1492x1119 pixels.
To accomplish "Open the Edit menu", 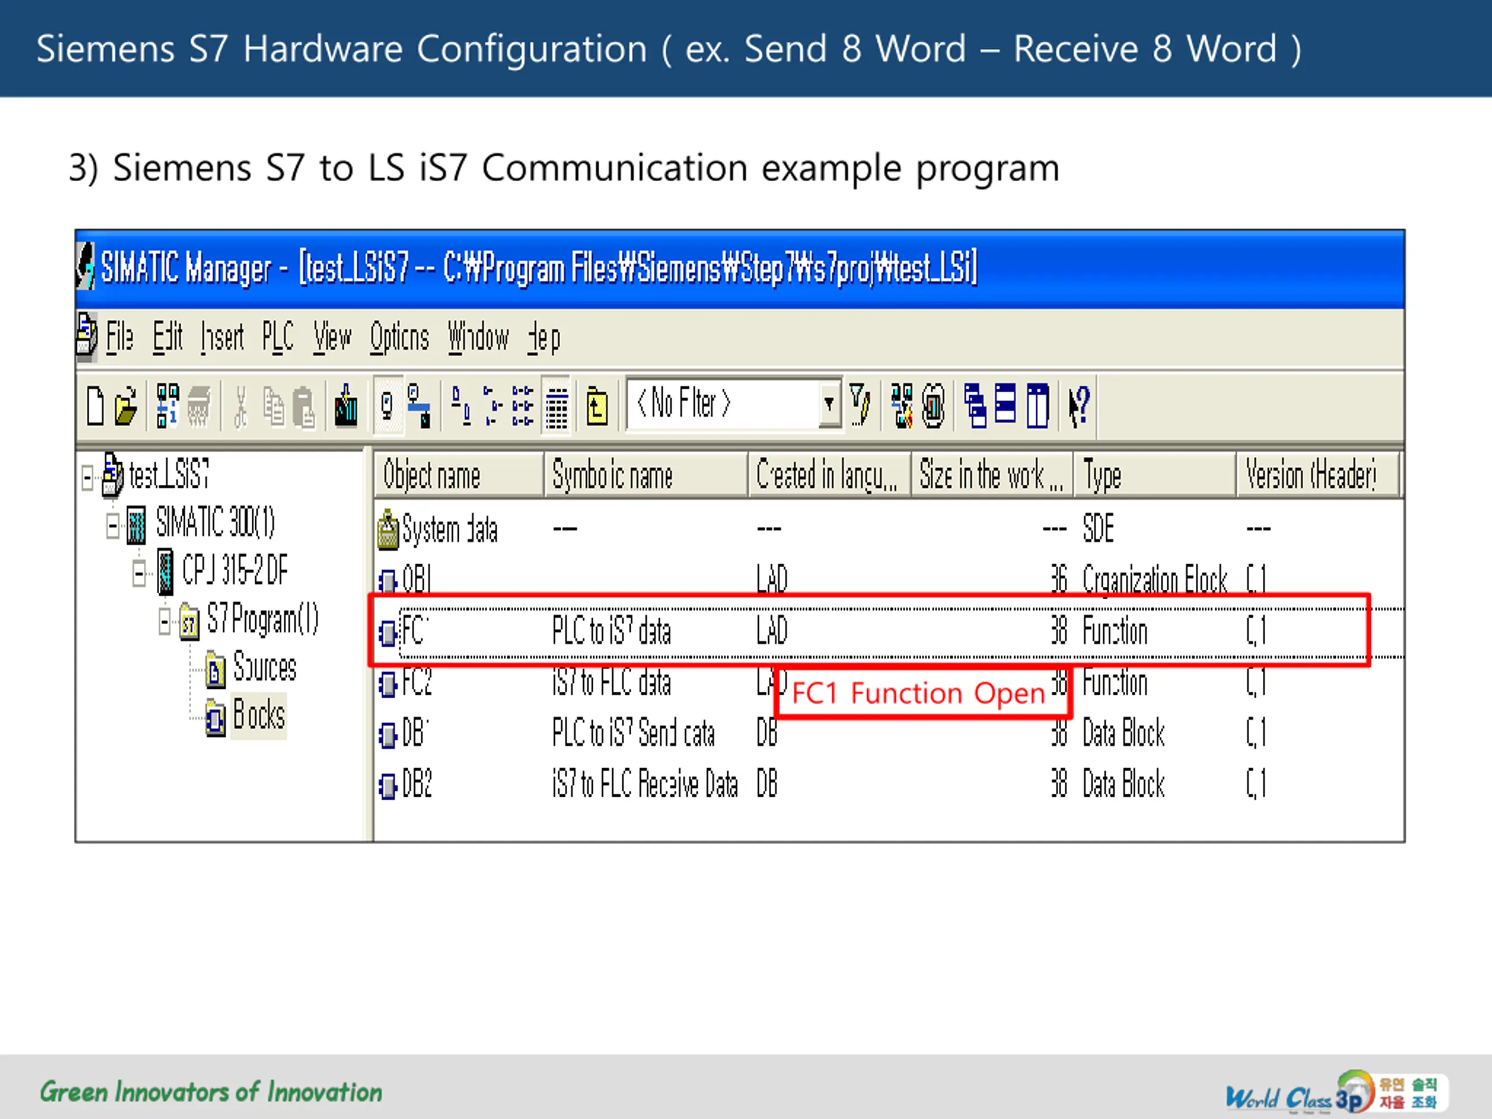I will 167,337.
